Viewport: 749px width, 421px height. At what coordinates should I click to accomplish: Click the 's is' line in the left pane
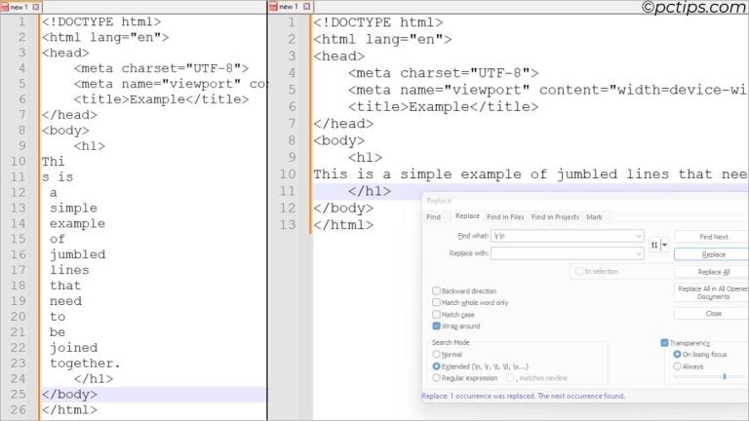tap(58, 177)
